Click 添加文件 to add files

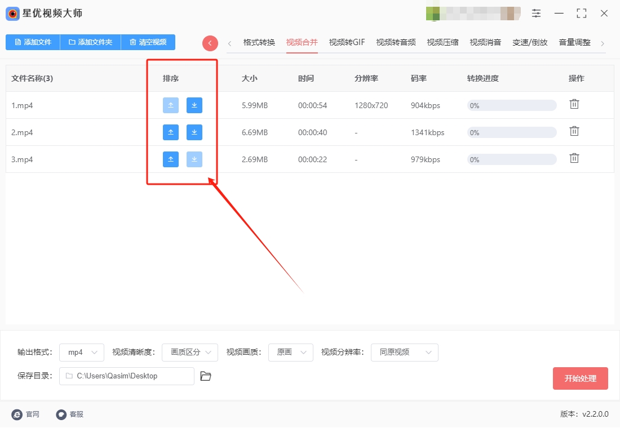[33, 42]
